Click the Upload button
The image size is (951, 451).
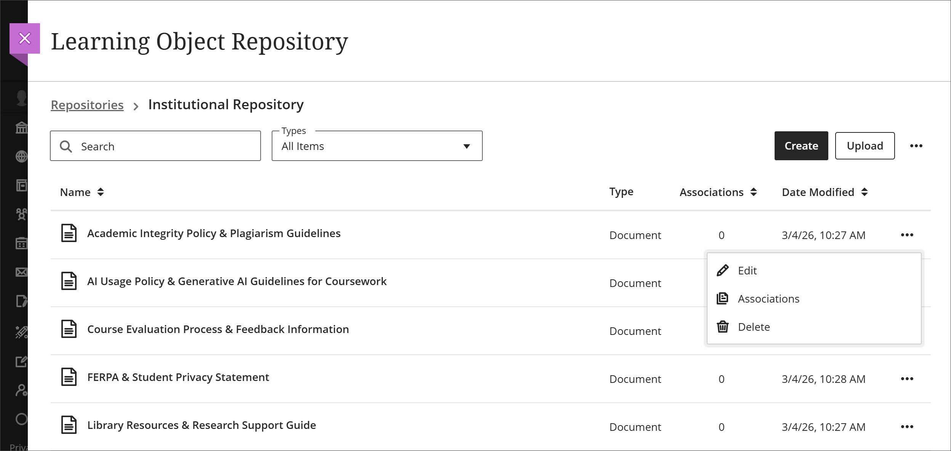(x=865, y=146)
